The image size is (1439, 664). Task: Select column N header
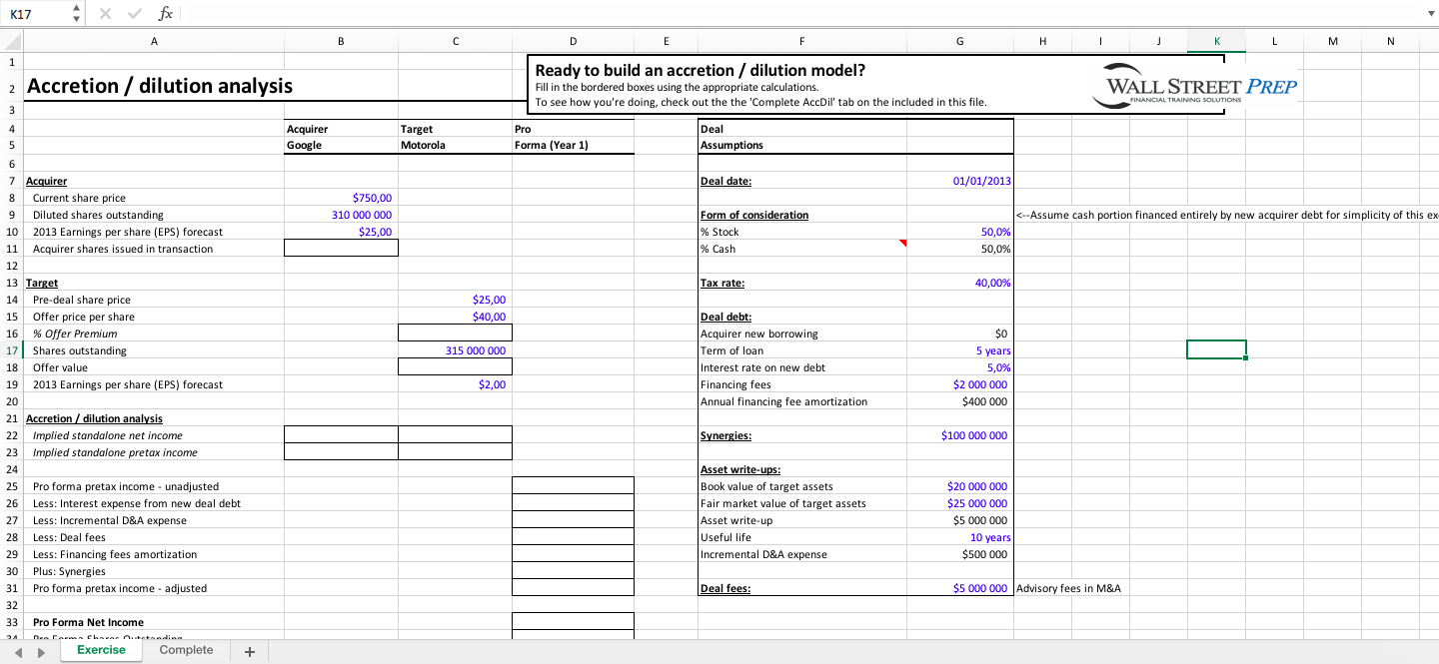(1390, 41)
